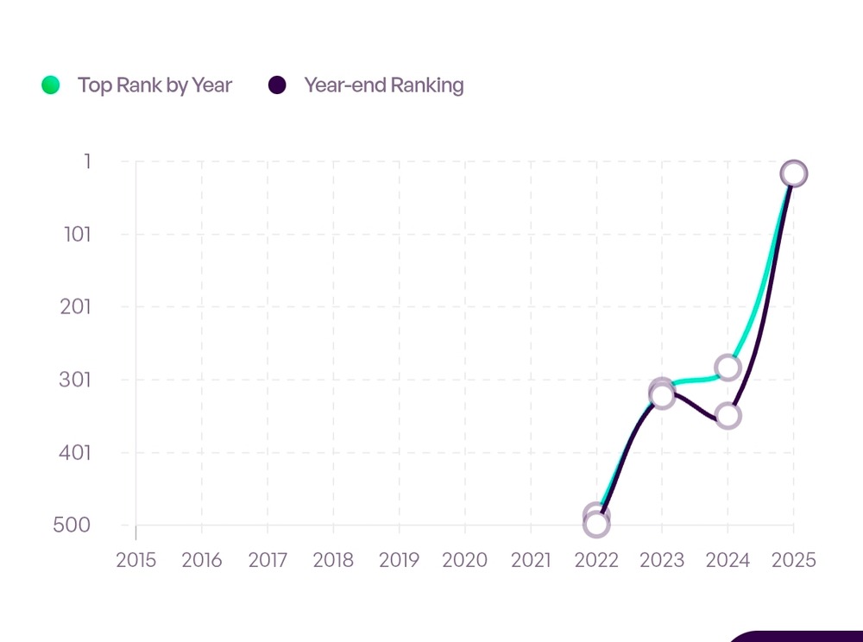Click the 101 y-axis rank label
863x642 pixels.
coord(78,234)
